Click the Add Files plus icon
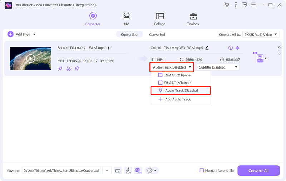This screenshot has width=286, height=181. (10, 34)
